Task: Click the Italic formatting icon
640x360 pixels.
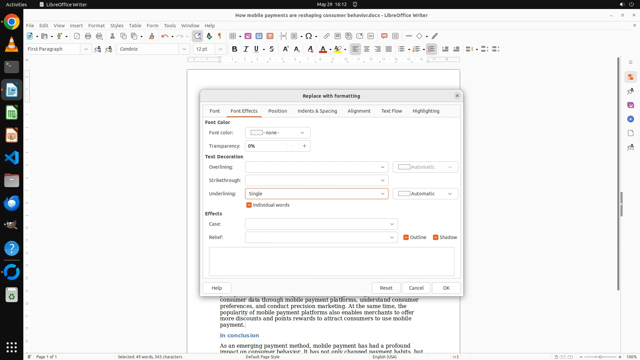Action: 246,49
